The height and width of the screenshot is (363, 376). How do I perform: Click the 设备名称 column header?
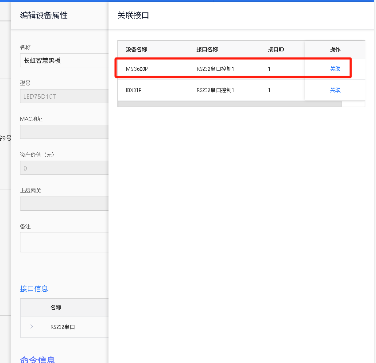coord(136,50)
